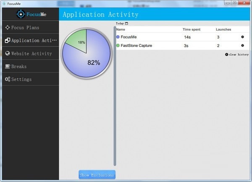Click the Focus Plans crosshair icon

coord(7,28)
